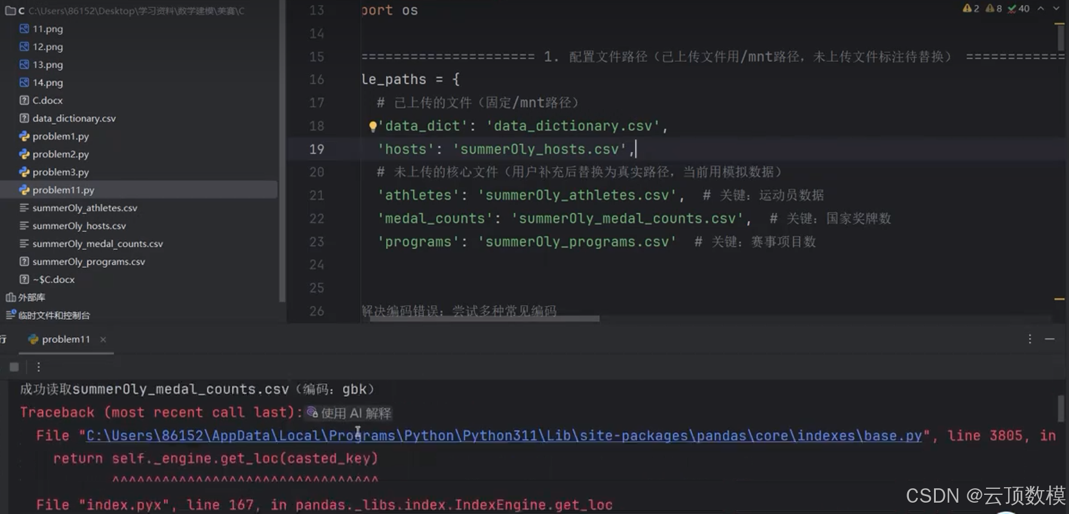Screen dimensions: 1069x514
Task: Click the problem1.py Python file icon
Action: [x=24, y=136]
